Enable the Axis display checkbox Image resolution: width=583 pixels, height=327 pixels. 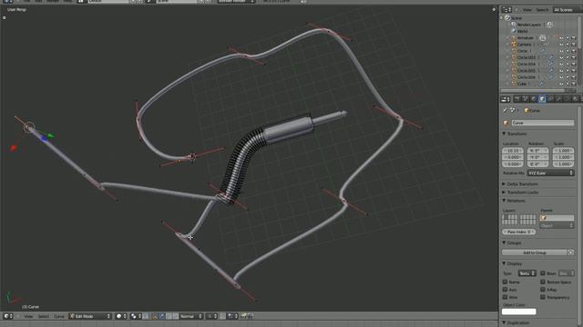(505, 290)
